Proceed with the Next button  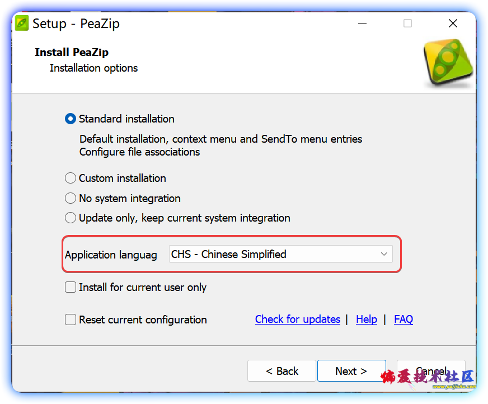click(x=351, y=370)
